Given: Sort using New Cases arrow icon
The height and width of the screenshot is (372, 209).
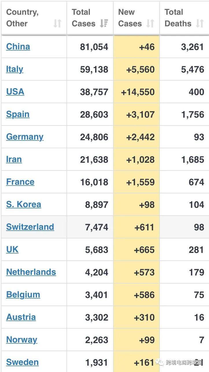Looking at the screenshot, I should tap(150, 23).
